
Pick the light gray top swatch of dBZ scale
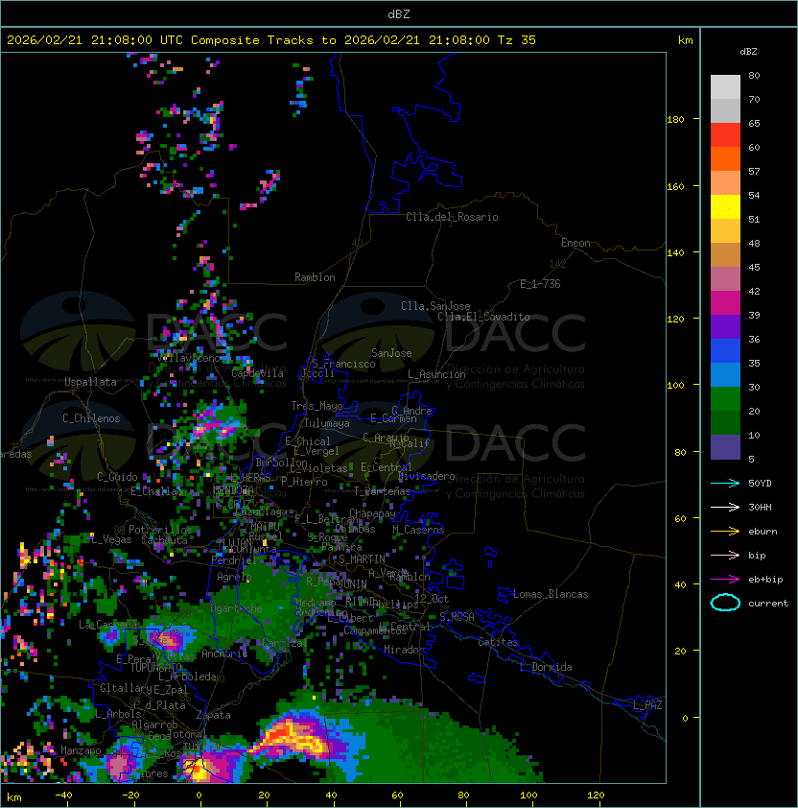[725, 86]
